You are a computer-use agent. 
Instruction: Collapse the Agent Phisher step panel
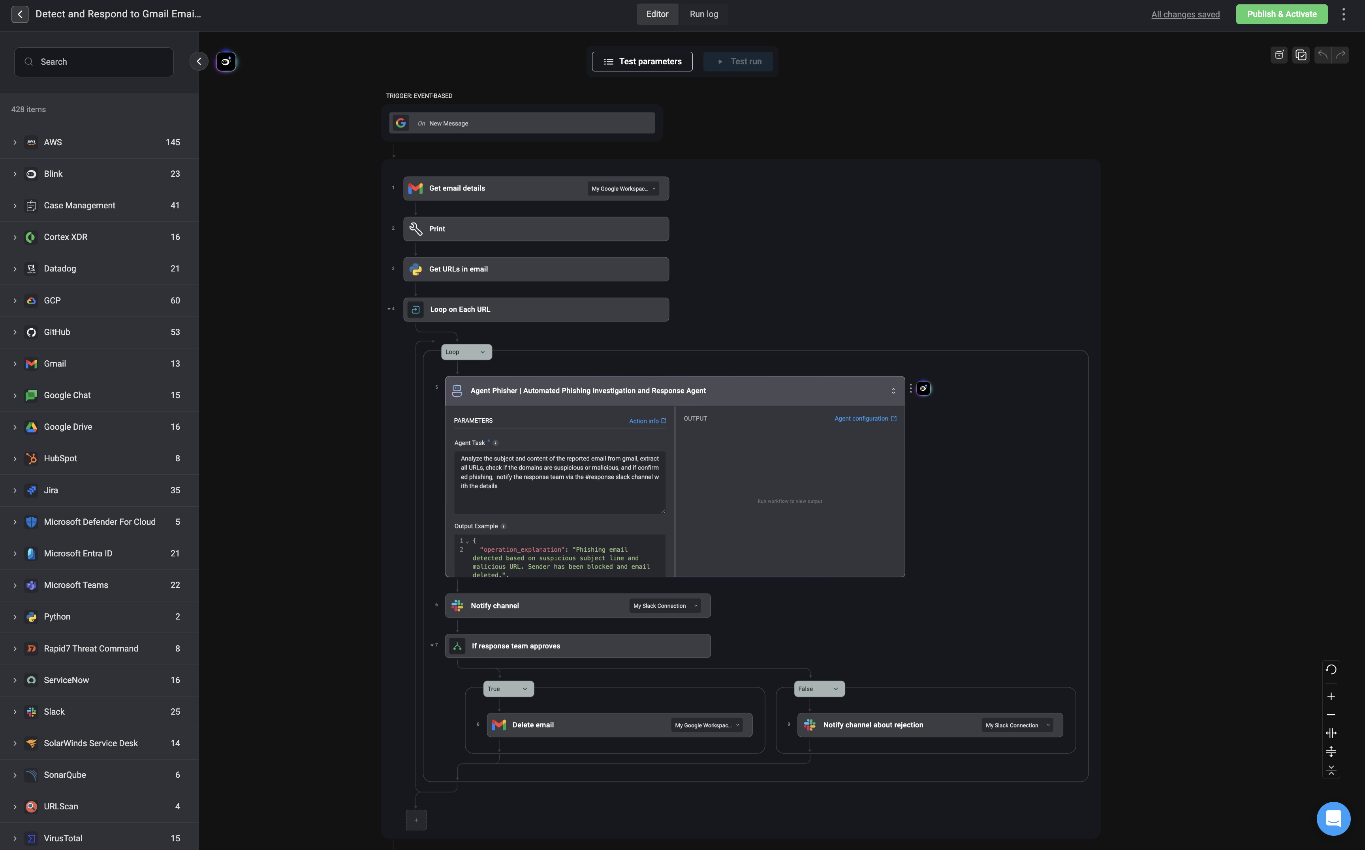[893, 391]
